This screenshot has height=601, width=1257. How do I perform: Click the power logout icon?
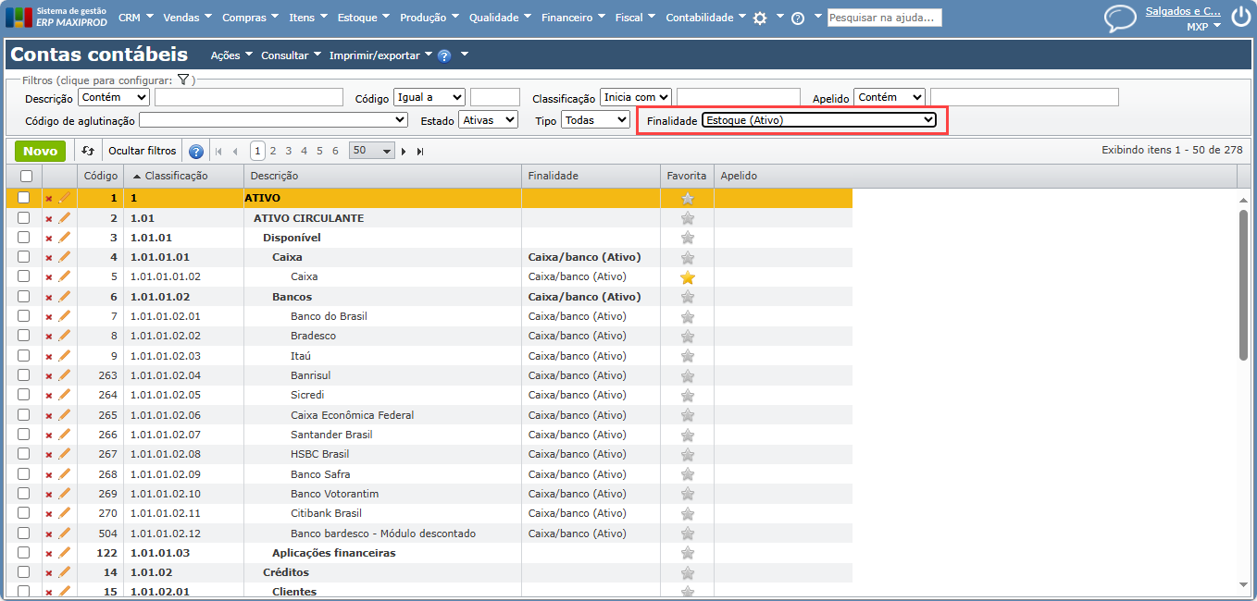tap(1240, 18)
